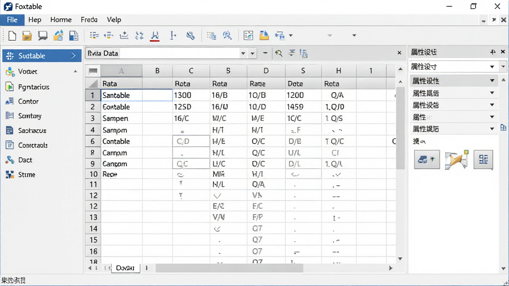Viewport: 509px width, 286px height.
Task: Close the Rvia Data pane with its X
Action: tap(399, 53)
